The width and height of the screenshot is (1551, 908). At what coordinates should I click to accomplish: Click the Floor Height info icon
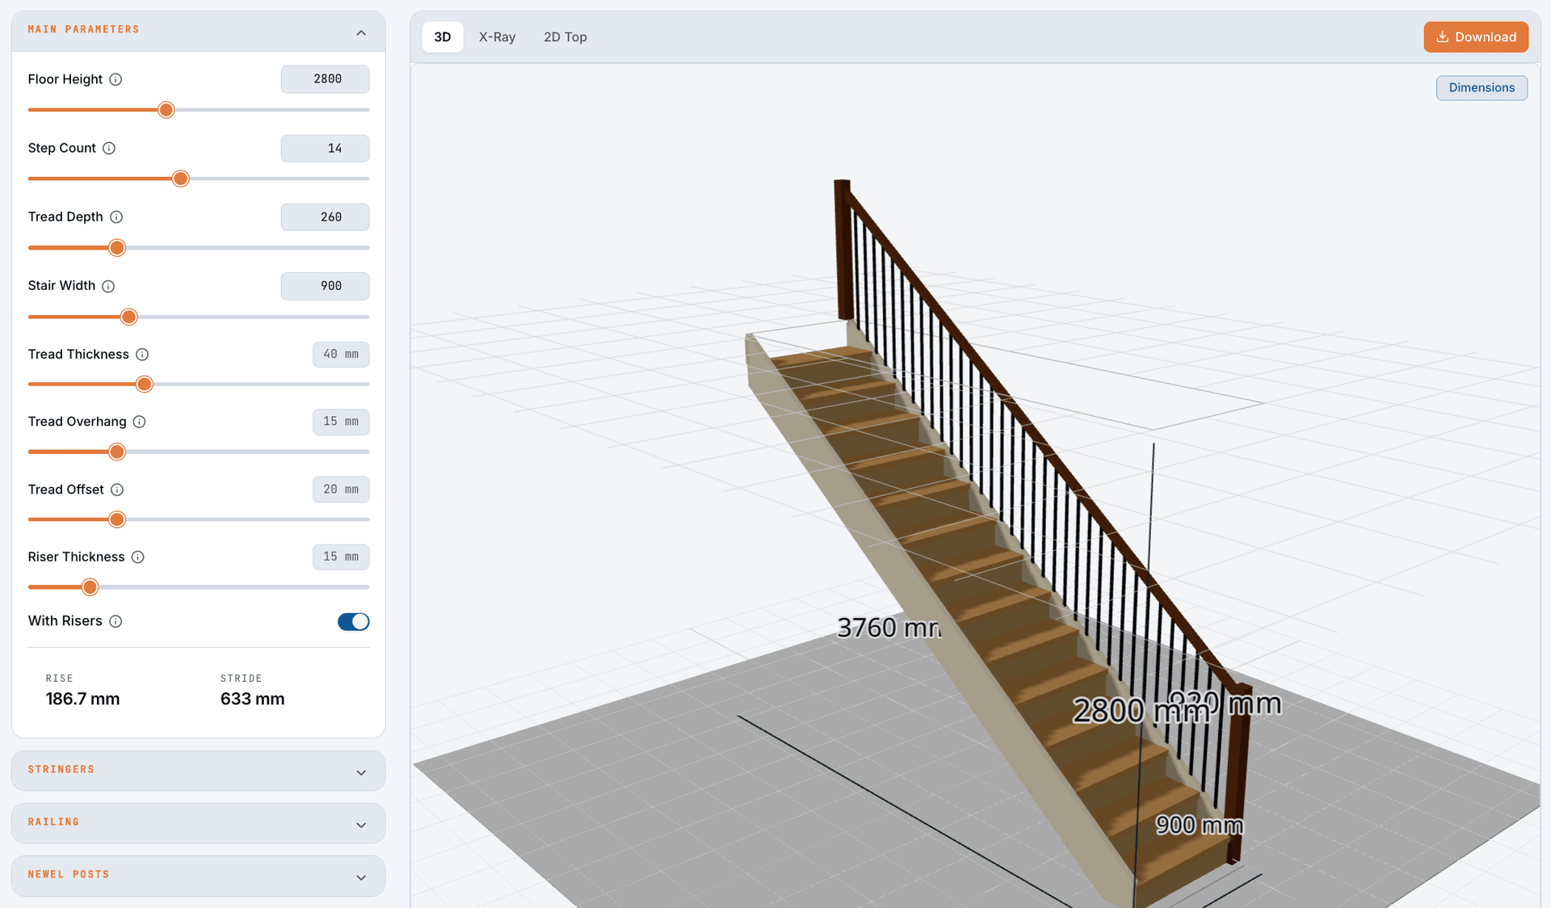pos(116,79)
